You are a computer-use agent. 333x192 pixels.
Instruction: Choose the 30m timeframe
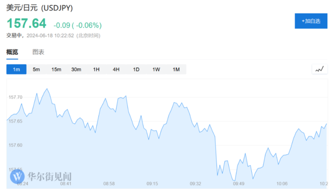click(76, 69)
